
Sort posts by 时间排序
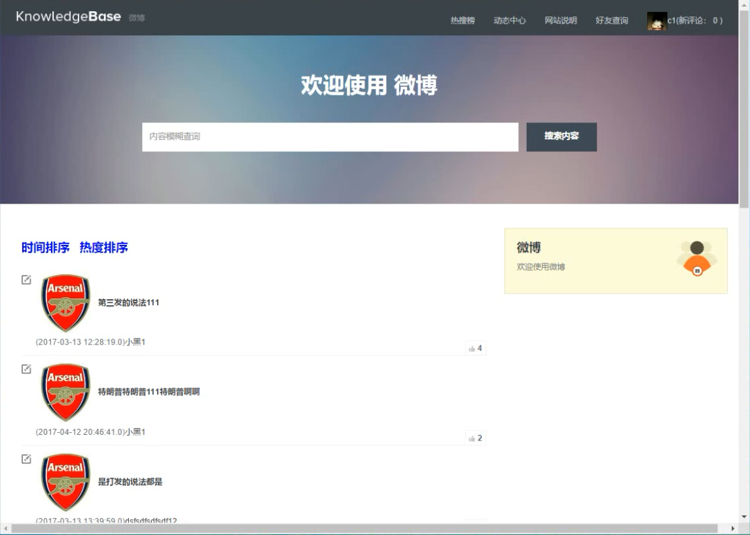pyautogui.click(x=45, y=248)
